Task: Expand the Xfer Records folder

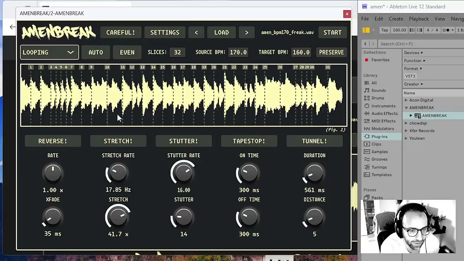Action: coord(406,131)
